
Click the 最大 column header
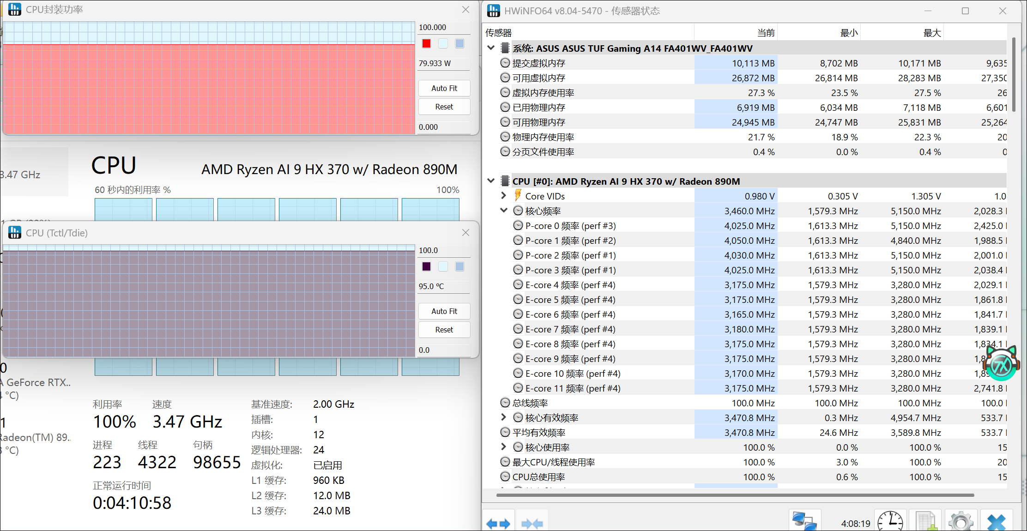(x=902, y=33)
